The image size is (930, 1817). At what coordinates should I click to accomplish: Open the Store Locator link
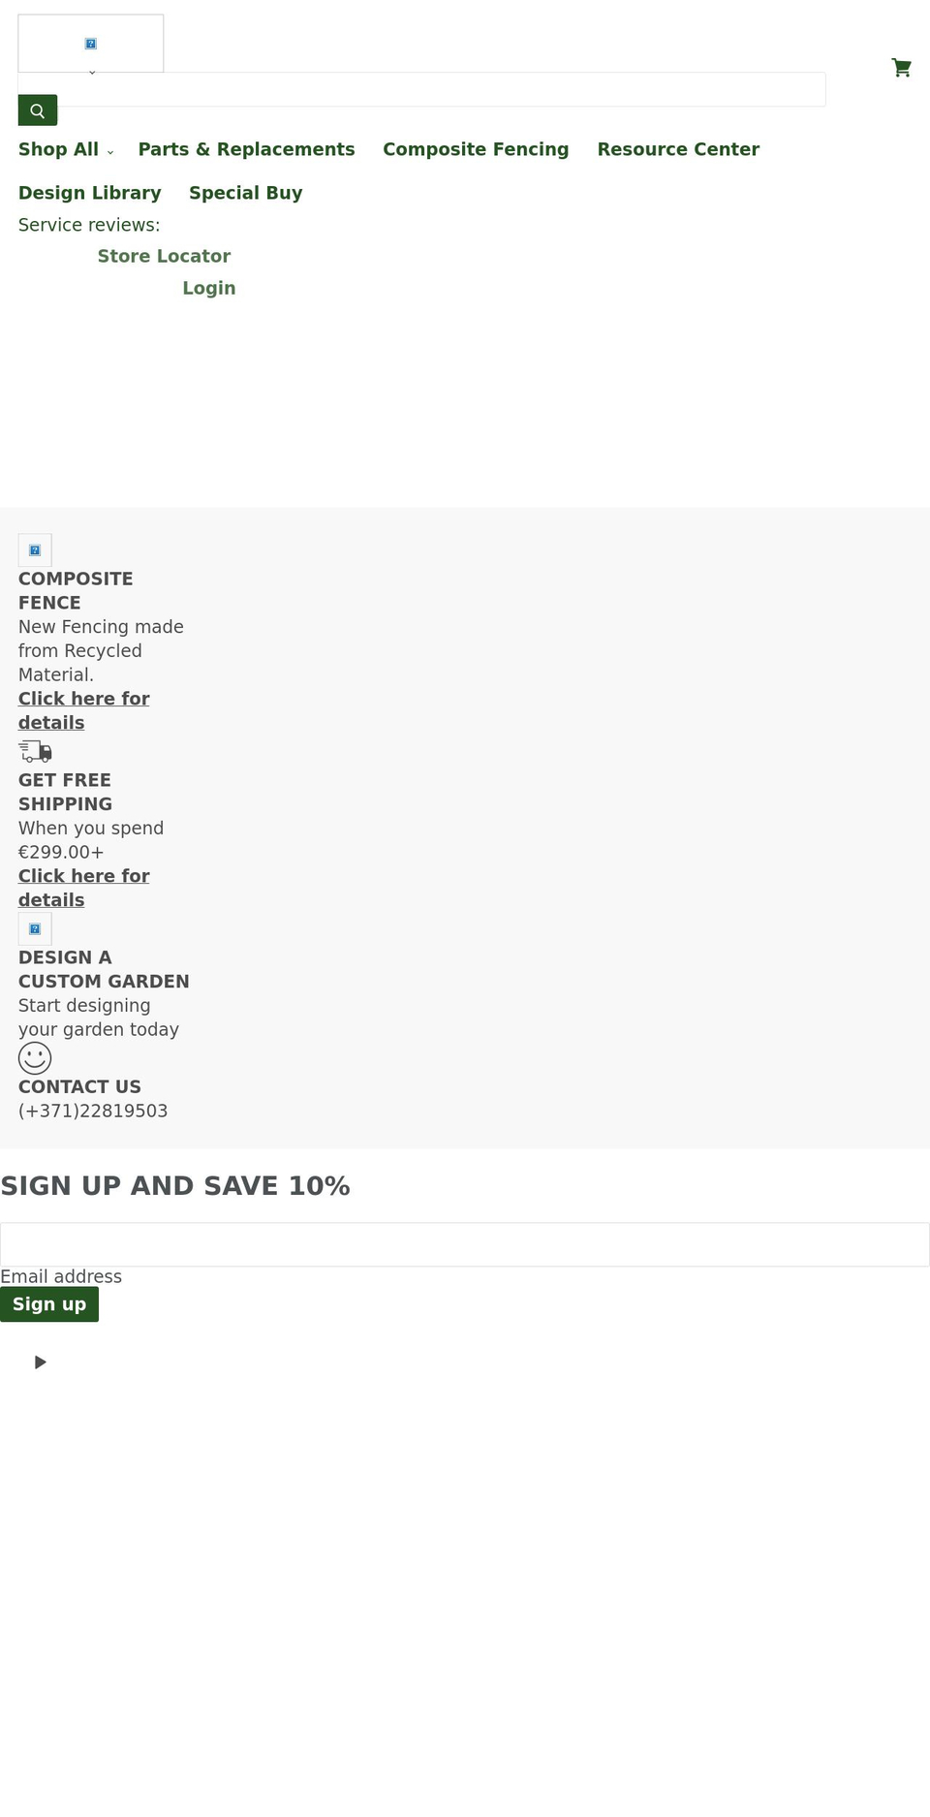[x=164, y=256]
